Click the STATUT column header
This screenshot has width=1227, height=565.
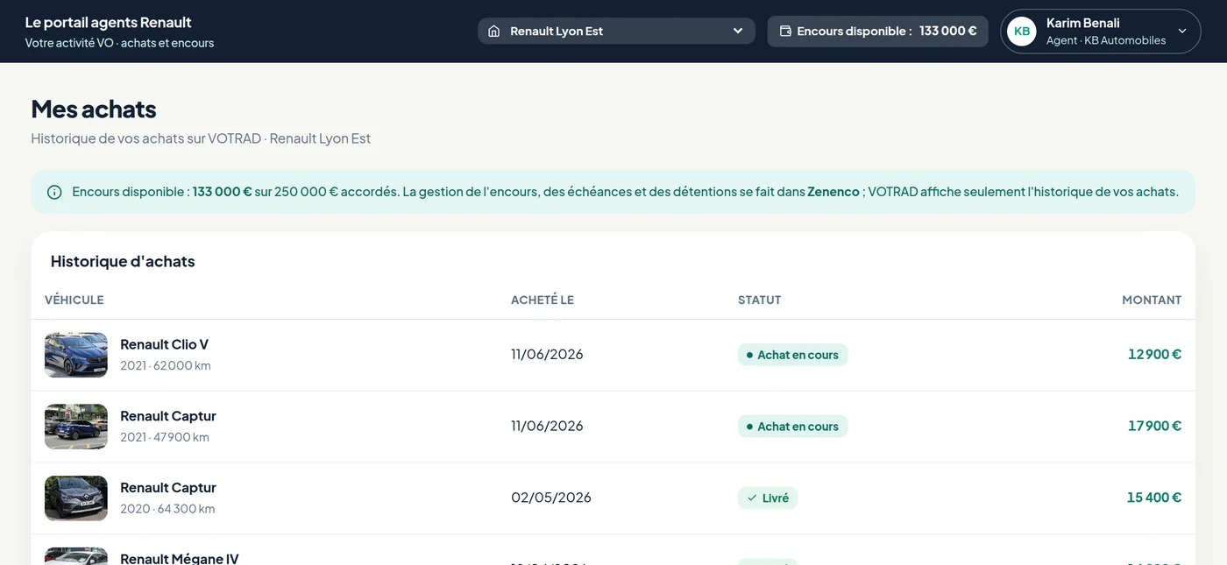click(x=759, y=300)
